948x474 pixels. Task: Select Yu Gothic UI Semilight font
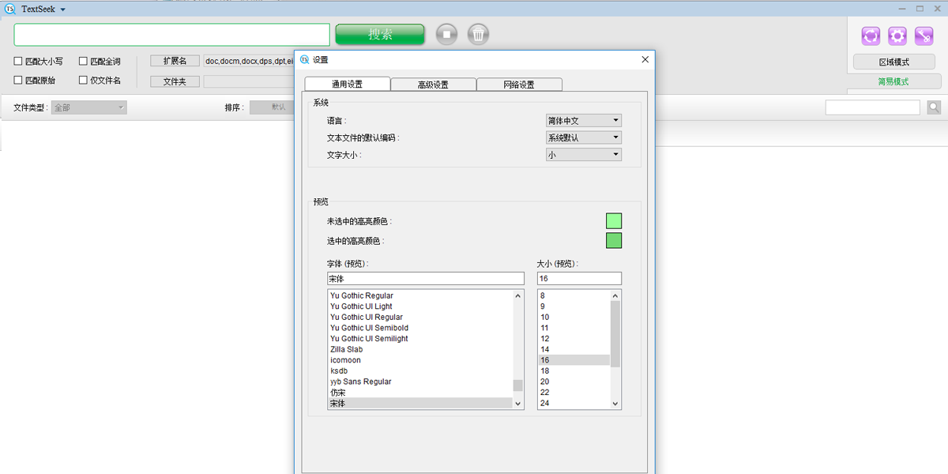tap(420, 338)
